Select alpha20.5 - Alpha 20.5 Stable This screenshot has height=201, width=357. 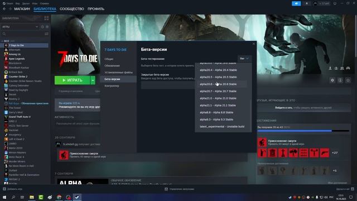coord(218,77)
